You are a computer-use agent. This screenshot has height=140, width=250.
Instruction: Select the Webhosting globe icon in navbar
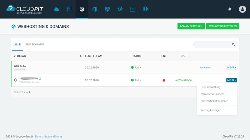pyautogui.click(x=82, y=9)
